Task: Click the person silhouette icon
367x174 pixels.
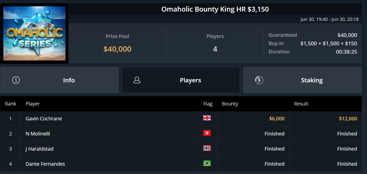Action: (137, 80)
